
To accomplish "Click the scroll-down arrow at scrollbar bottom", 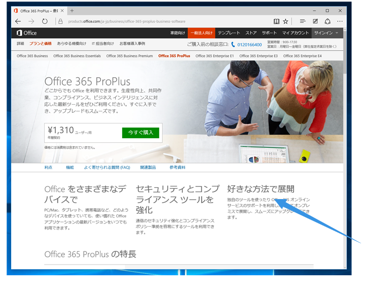I will pyautogui.click(x=345, y=267).
